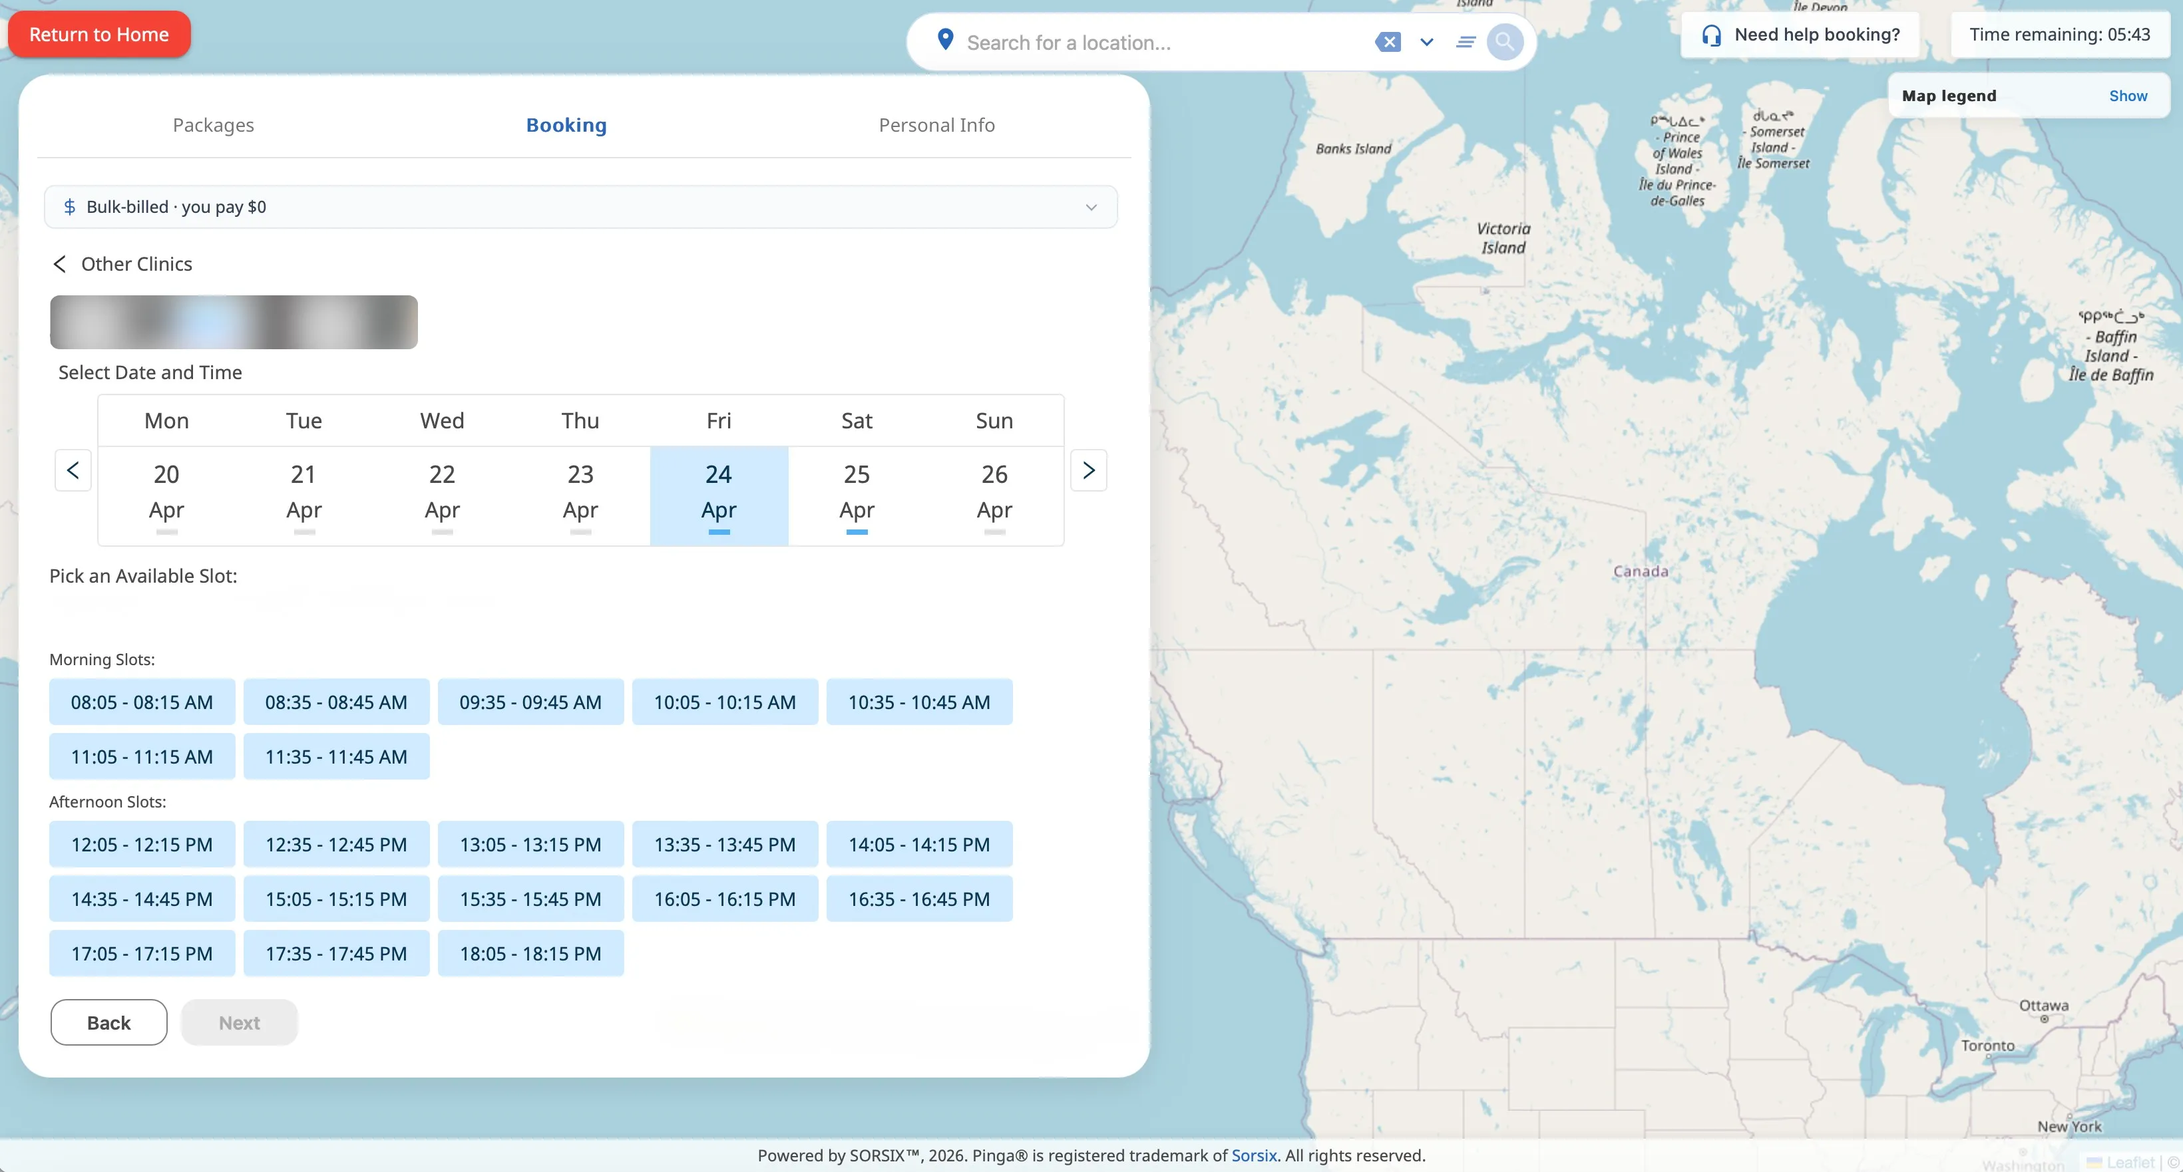Pick the 18:05 - 18:15 PM slot
This screenshot has width=2183, height=1172.
(530, 954)
